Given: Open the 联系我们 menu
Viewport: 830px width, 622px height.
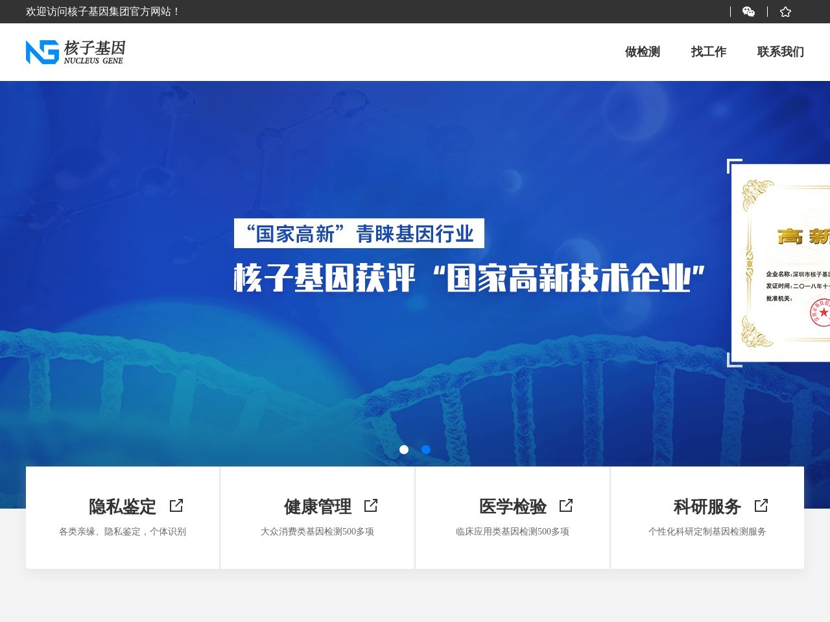Looking at the screenshot, I should pos(781,52).
